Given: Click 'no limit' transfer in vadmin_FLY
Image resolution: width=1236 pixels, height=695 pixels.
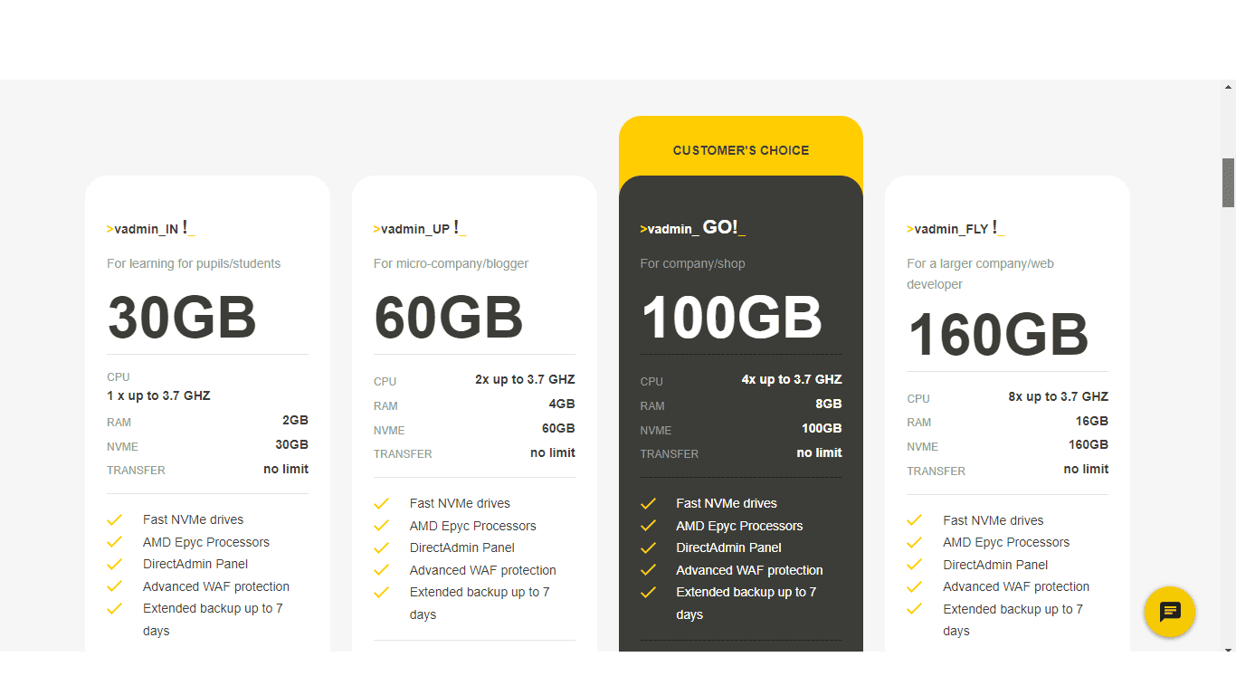Looking at the screenshot, I should pos(1086,469).
